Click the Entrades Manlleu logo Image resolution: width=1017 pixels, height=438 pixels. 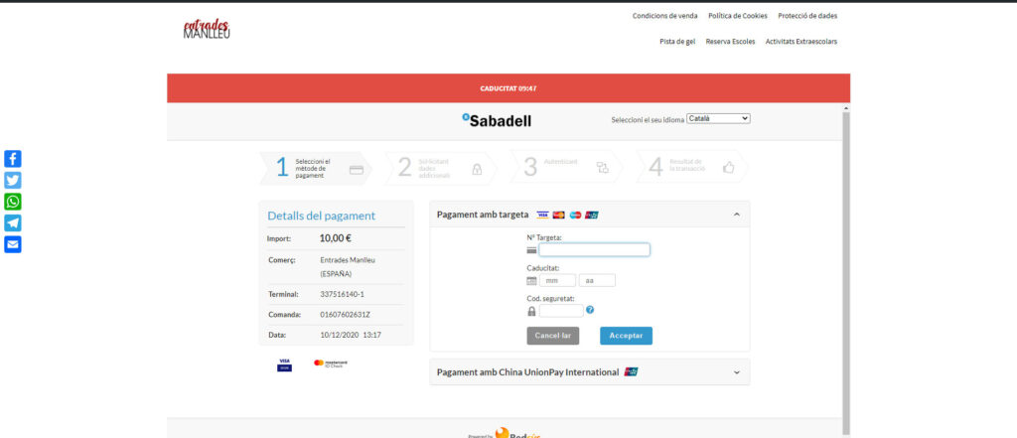[x=207, y=29]
